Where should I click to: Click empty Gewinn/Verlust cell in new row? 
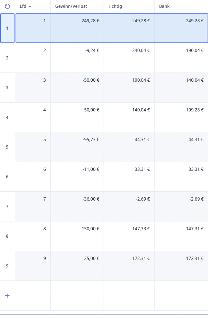coord(77,295)
